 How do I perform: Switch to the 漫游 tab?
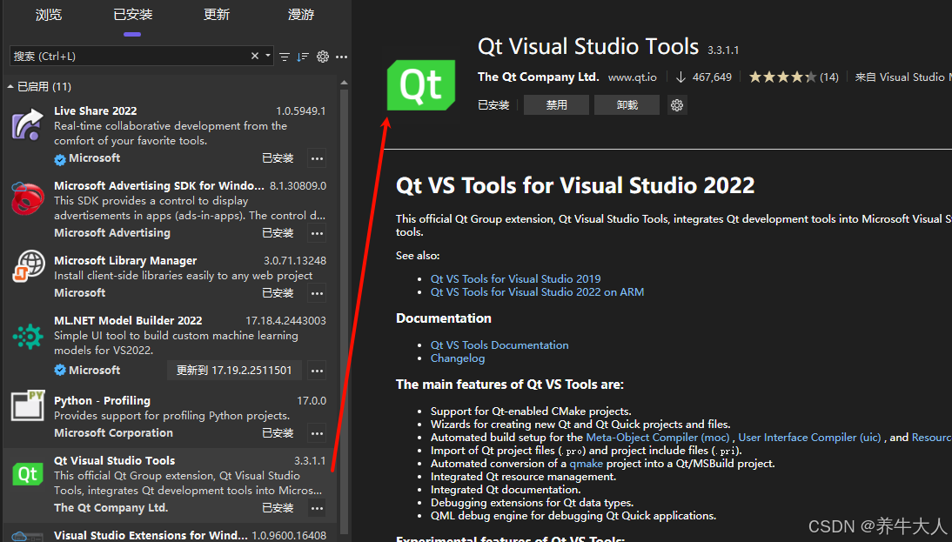click(x=301, y=15)
